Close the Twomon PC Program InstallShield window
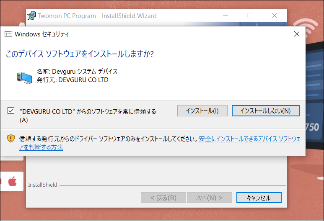This screenshot has height=221, width=324. coord(275,15)
